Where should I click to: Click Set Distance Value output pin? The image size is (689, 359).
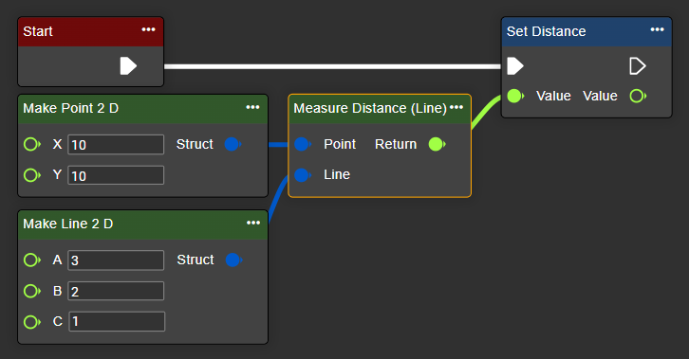tap(638, 96)
